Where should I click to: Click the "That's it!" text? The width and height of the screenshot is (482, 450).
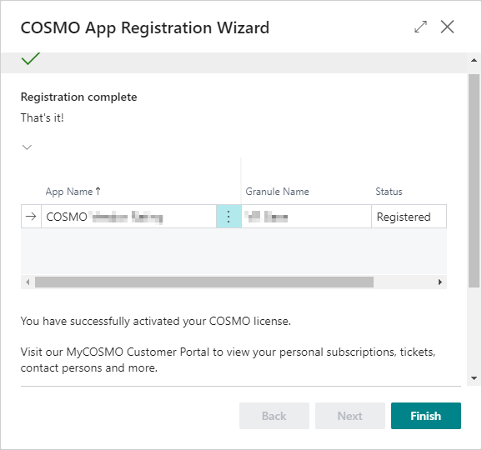[x=43, y=118]
